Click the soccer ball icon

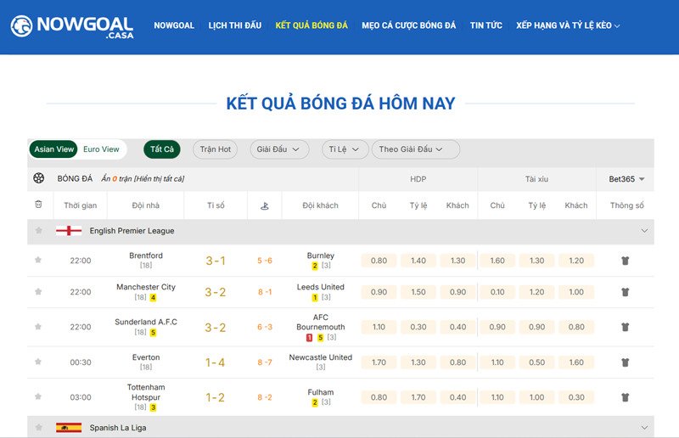(x=38, y=178)
